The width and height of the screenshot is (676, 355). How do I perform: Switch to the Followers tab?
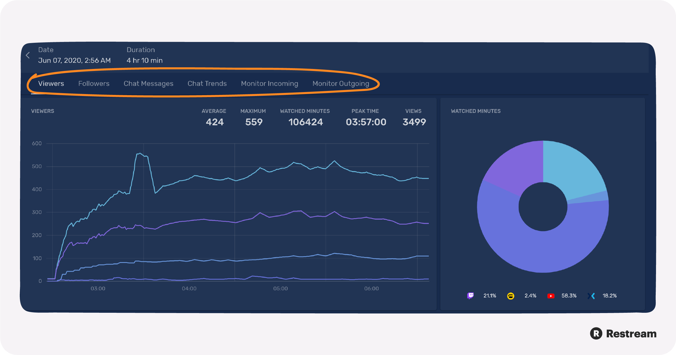coord(94,83)
